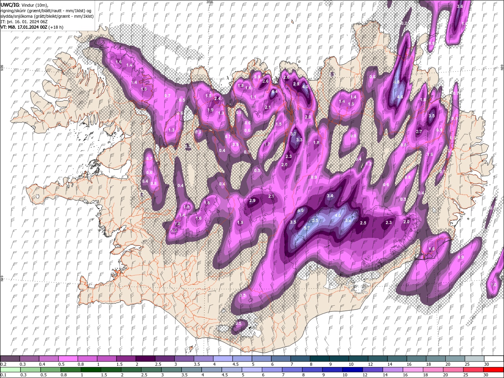This screenshot has width=504, height=378.
Task: Click the 3.6 value at the map's top edge
Action: (x=460, y=7)
